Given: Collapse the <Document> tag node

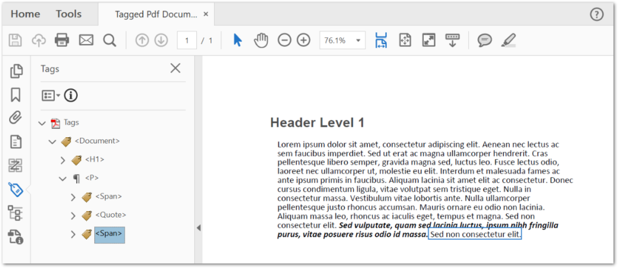Looking at the screenshot, I should (52, 142).
